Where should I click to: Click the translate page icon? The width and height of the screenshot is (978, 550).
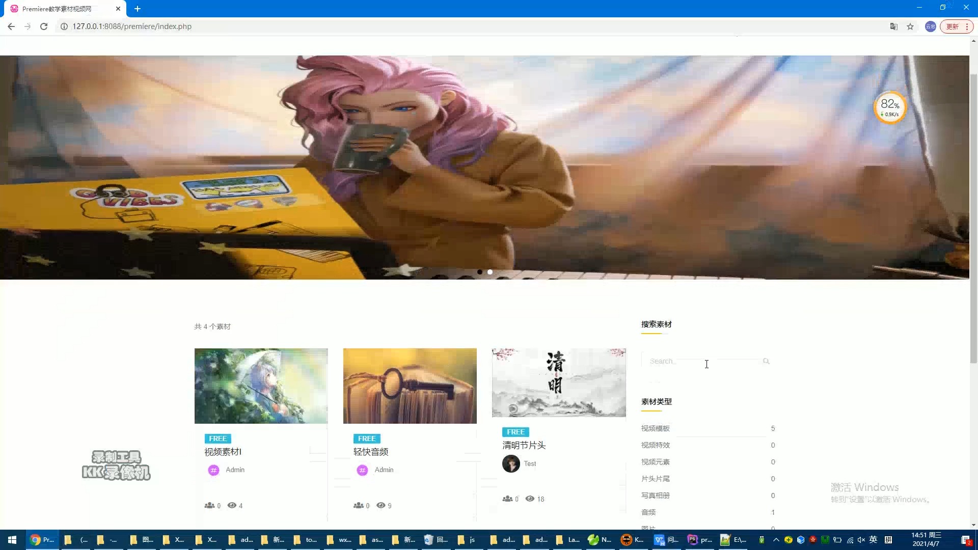point(893,26)
